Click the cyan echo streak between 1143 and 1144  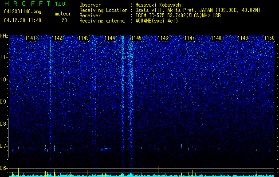pos(106,149)
